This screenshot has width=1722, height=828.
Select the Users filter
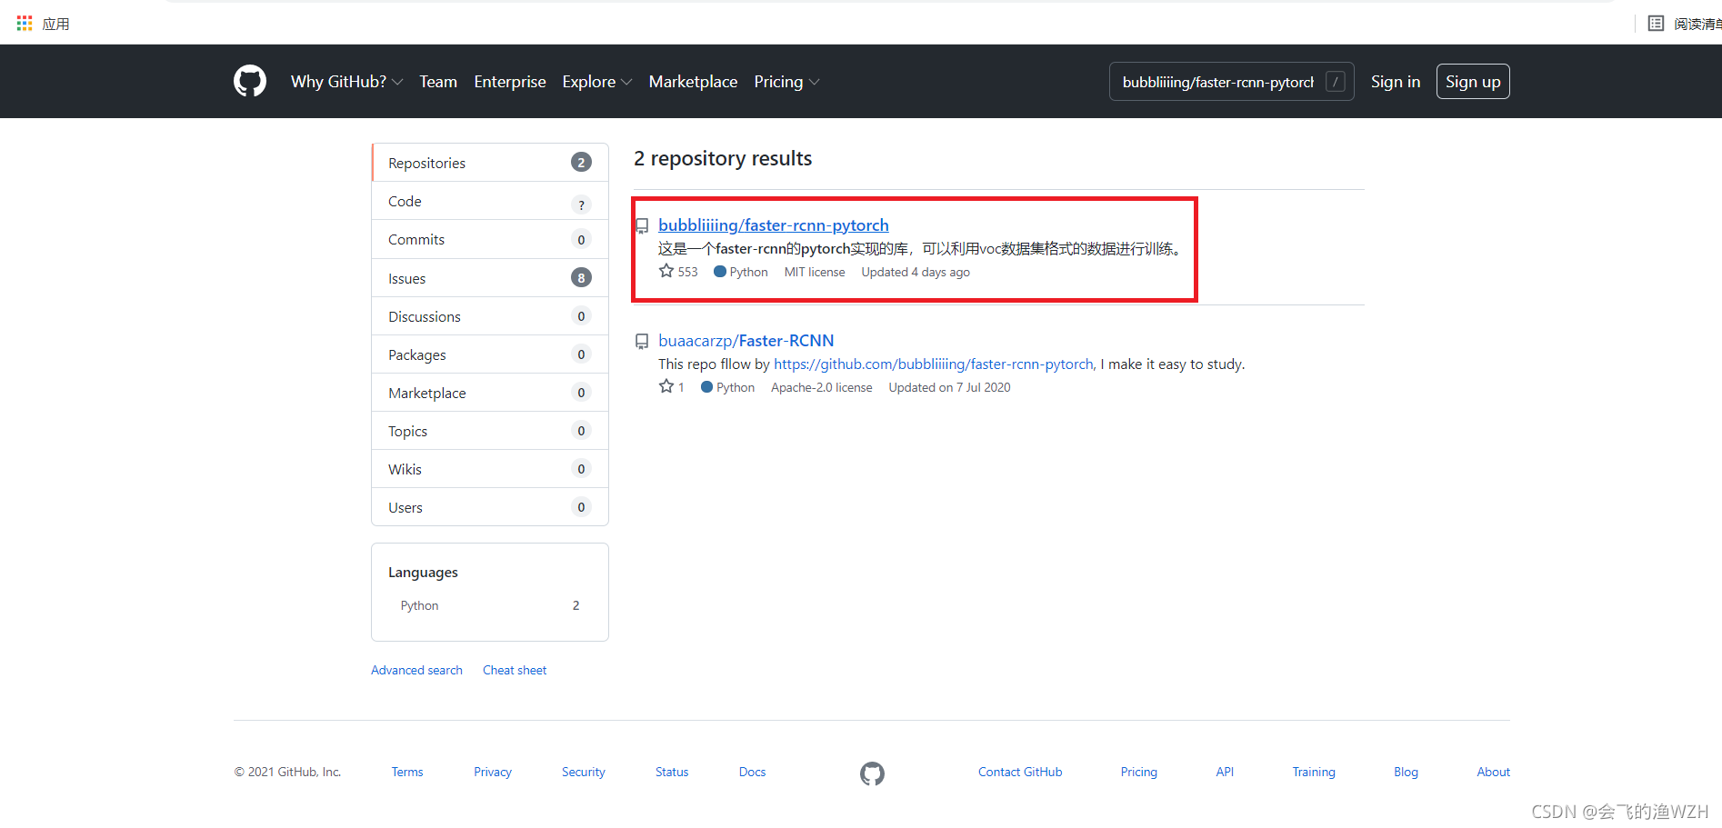coord(490,507)
